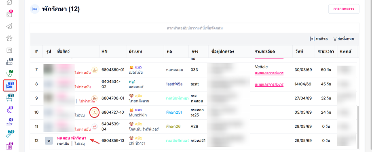Click hand icon with badge 4

(x=9, y=122)
